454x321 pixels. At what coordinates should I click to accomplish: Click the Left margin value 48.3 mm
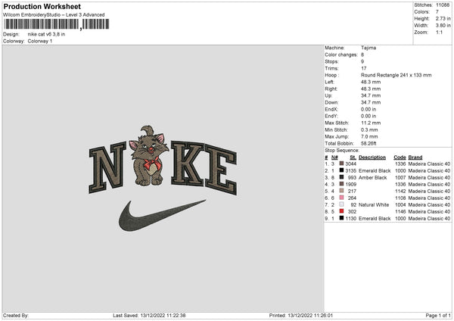pyautogui.click(x=371, y=82)
